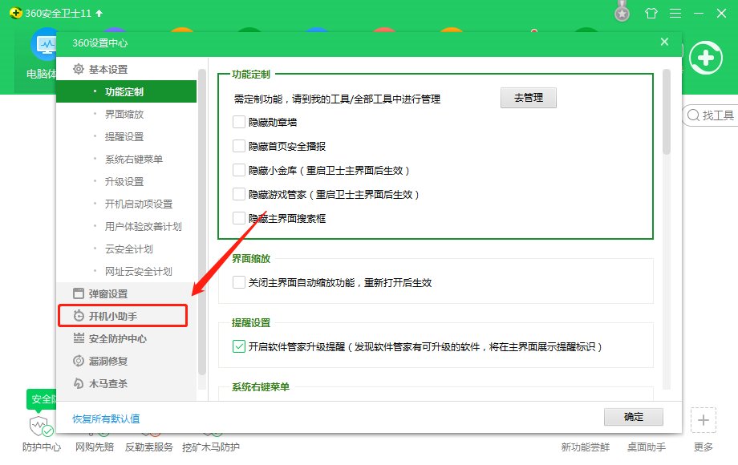Click the 去管理 manage button
This screenshot has width=738, height=465.
point(529,97)
